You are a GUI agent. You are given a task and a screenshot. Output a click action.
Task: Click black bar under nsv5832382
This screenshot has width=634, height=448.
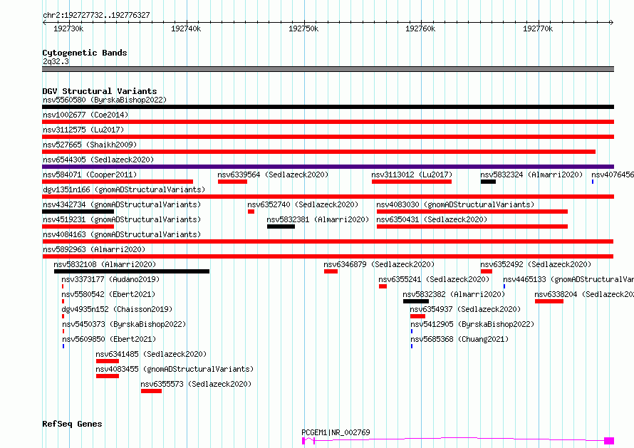tap(416, 301)
